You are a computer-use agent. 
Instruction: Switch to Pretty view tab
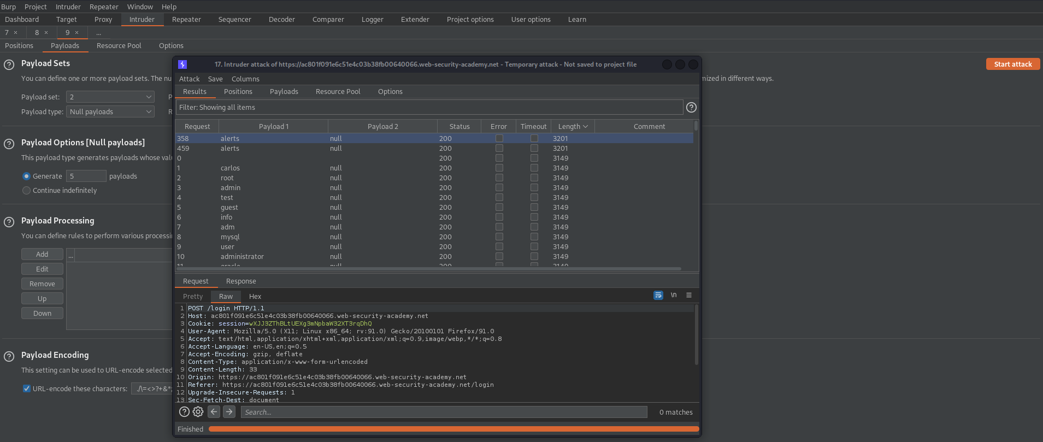click(193, 296)
